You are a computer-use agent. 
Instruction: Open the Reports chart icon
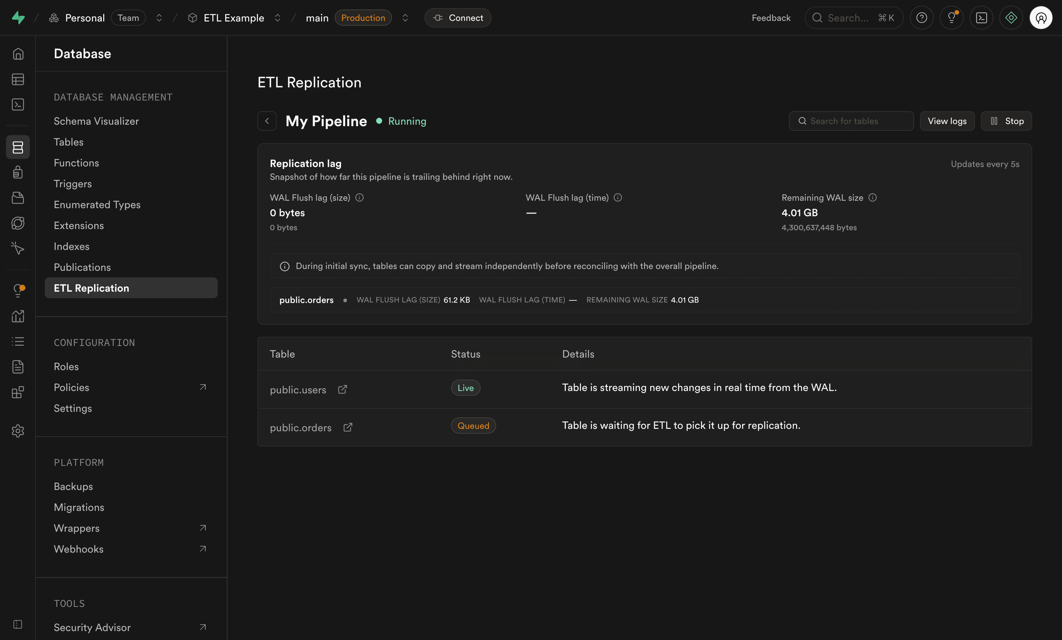click(18, 316)
